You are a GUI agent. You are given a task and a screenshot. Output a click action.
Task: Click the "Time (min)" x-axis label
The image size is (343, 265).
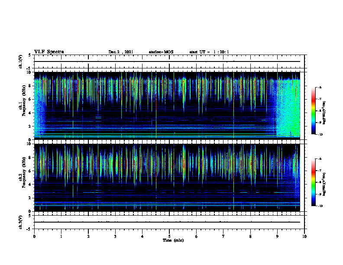(x=173, y=240)
